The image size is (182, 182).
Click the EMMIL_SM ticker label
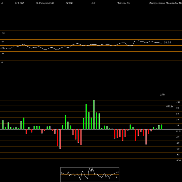[x=124, y=3]
